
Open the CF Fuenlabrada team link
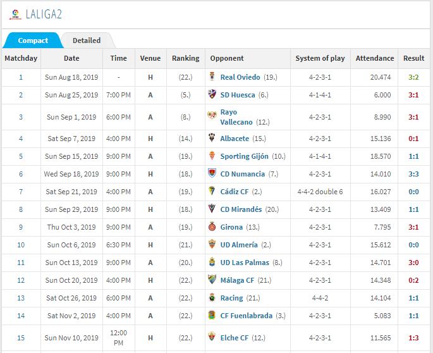pyautogui.click(x=247, y=316)
